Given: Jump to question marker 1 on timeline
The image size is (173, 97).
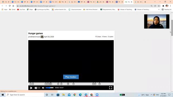Looking at the screenshot, I should tap(31, 84).
